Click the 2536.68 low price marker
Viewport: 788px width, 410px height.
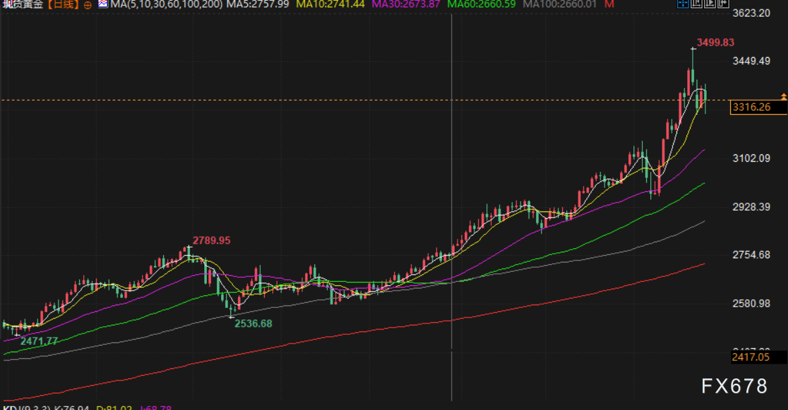(x=253, y=323)
